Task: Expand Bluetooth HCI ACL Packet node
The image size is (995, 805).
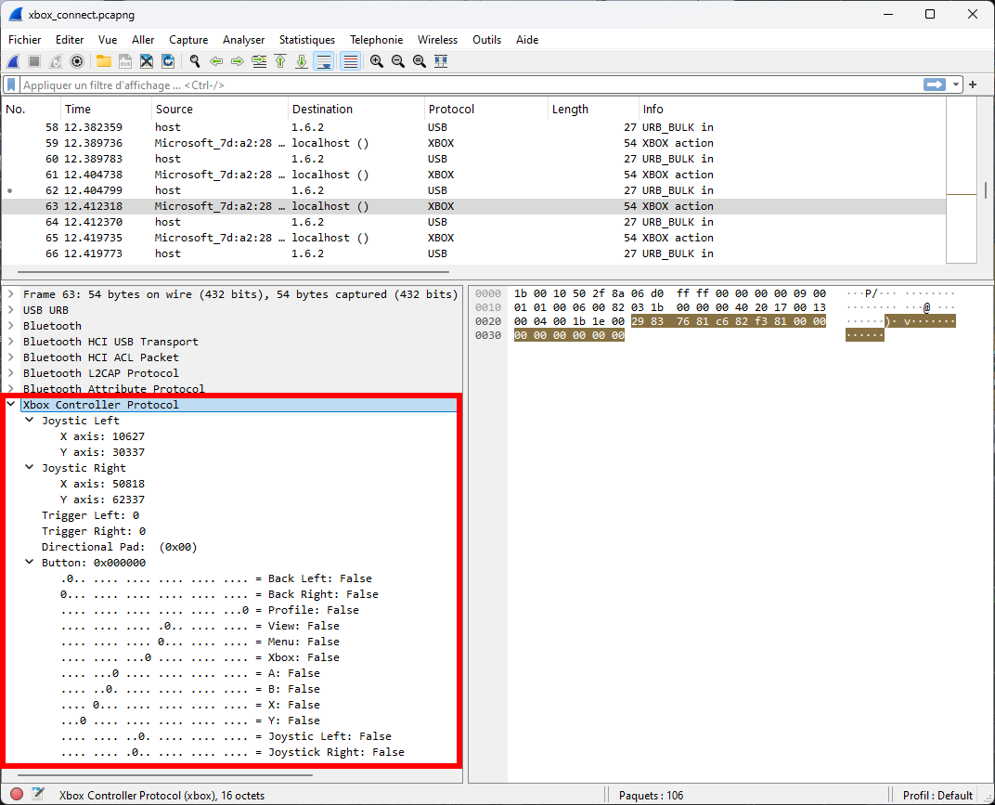Action: pos(11,357)
